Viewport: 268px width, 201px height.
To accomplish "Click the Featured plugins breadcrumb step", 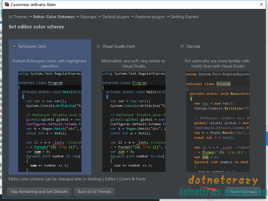I will (150, 17).
